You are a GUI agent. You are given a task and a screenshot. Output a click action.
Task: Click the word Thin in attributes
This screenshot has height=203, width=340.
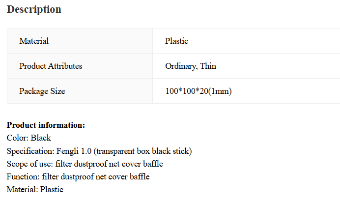tap(208, 66)
